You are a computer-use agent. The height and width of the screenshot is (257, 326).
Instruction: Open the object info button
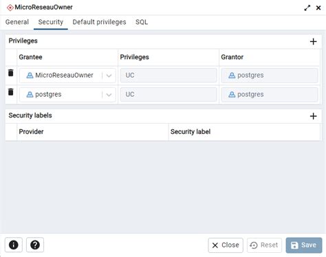(14, 245)
